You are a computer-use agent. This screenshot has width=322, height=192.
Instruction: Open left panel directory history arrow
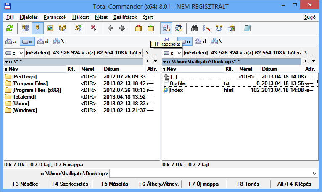point(156,61)
